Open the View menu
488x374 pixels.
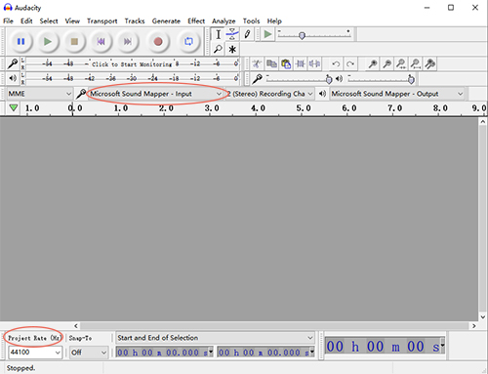click(x=72, y=21)
